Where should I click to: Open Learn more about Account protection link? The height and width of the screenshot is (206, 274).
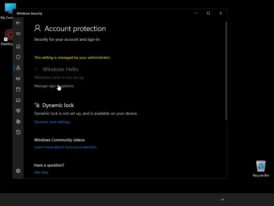(65, 147)
